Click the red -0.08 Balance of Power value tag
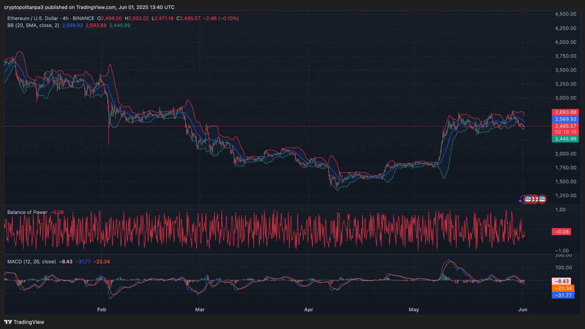The image size is (585, 329). click(x=562, y=232)
